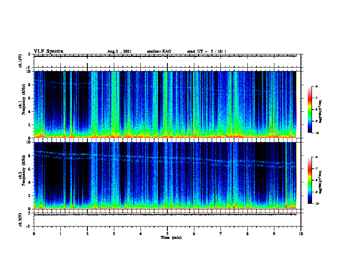
Task: Click time axis tick label "7"
Action: click(221, 234)
